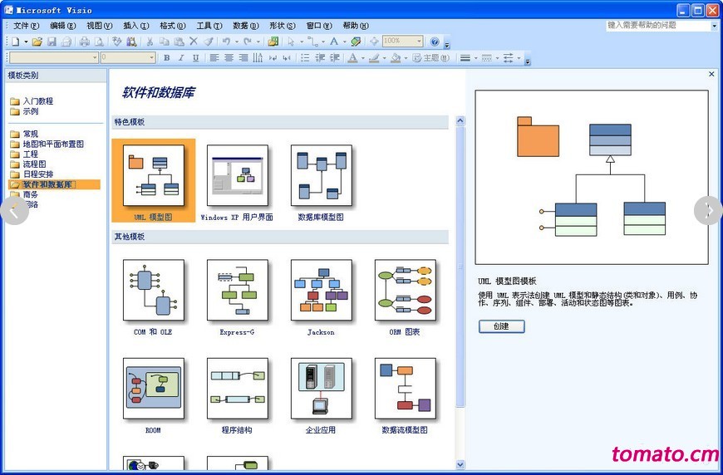The image size is (723, 475).
Task: Choose the COM 和 OLE template
Action: tap(153, 297)
